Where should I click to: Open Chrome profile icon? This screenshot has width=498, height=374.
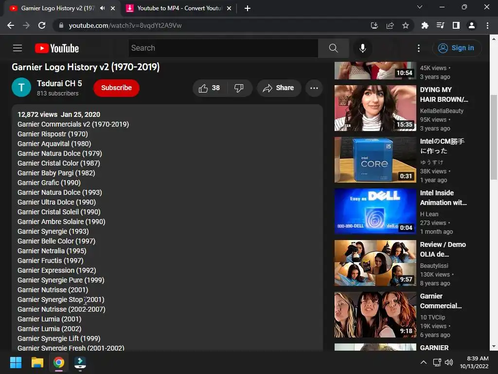point(471,25)
